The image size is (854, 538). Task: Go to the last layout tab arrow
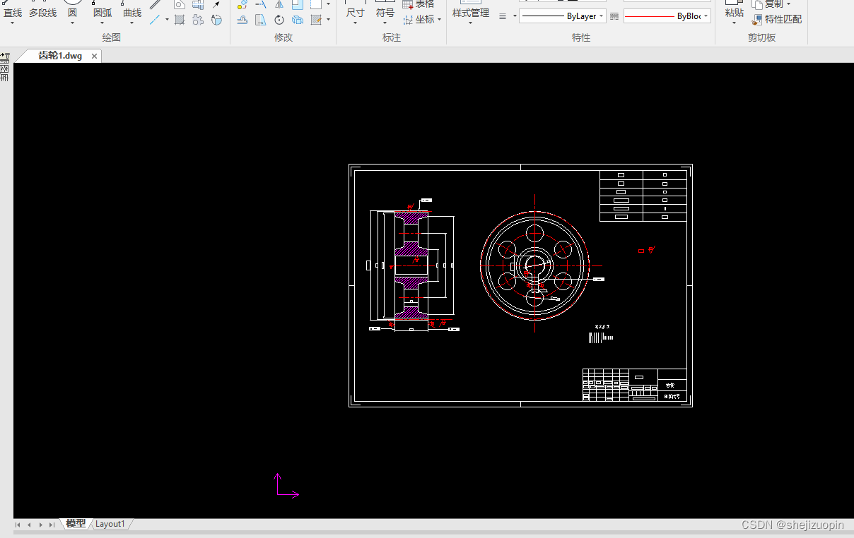(52, 525)
